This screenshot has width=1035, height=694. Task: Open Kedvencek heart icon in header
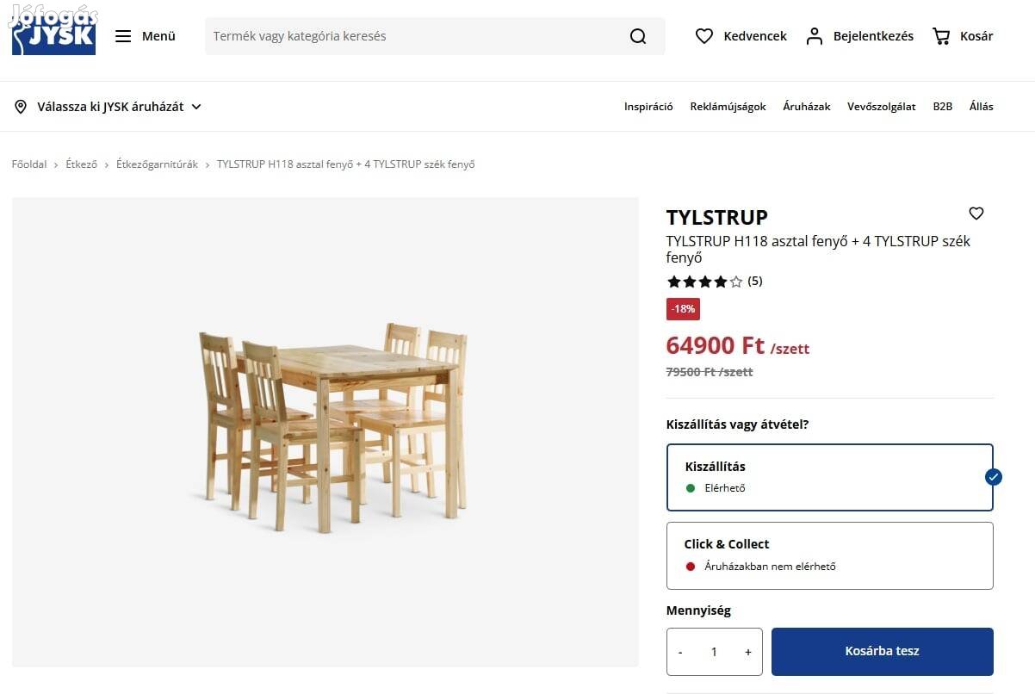[704, 36]
